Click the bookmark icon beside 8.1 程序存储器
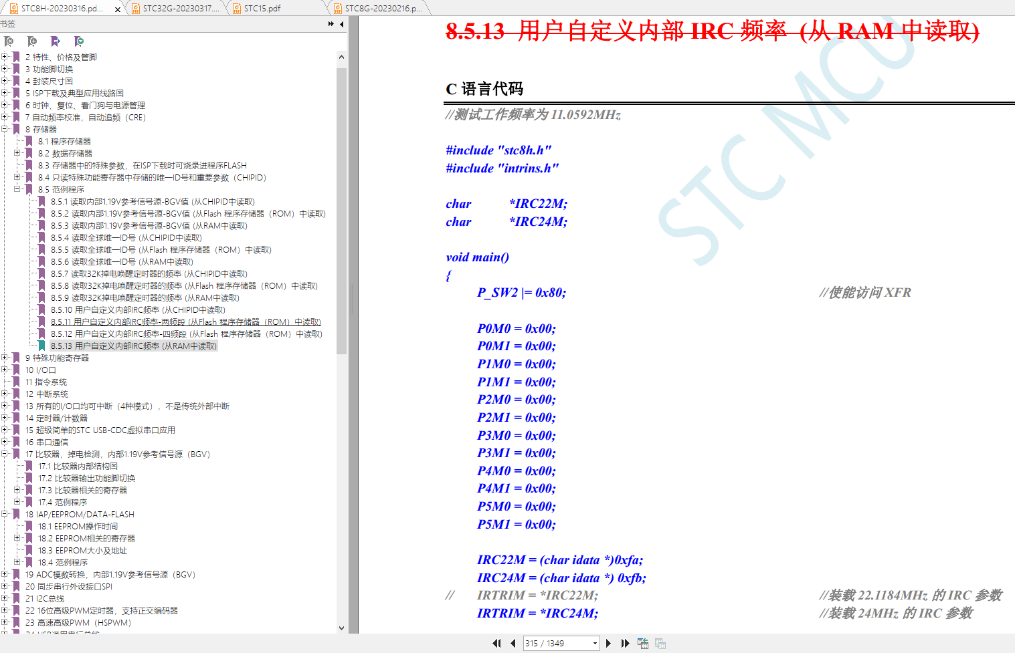The image size is (1015, 653). [29, 141]
